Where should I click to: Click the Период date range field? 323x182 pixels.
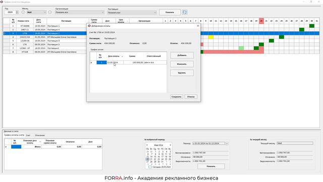click(x=208, y=144)
